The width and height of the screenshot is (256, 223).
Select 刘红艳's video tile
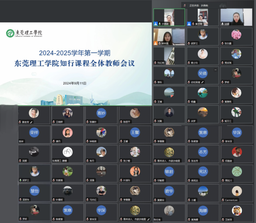(169, 56)
